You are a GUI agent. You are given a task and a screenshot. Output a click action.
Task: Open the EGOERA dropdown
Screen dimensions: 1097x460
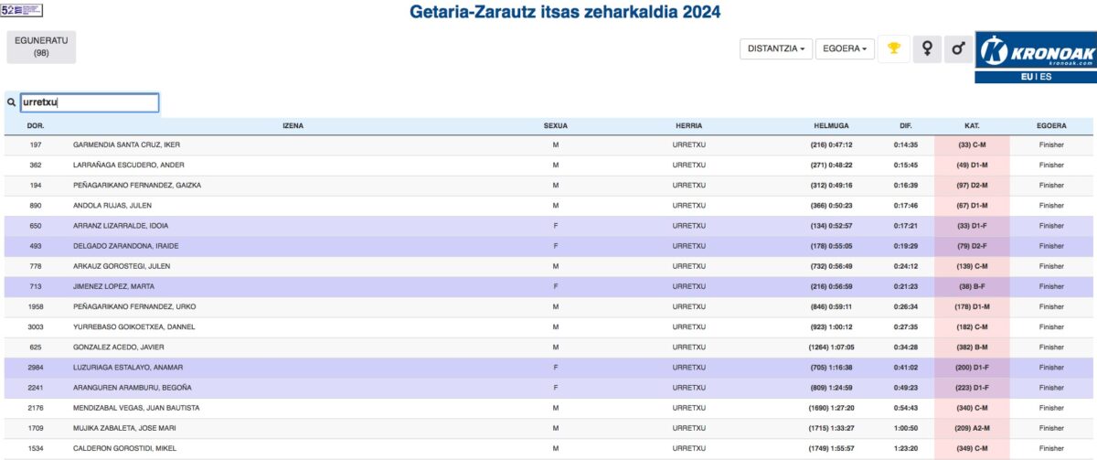point(844,48)
